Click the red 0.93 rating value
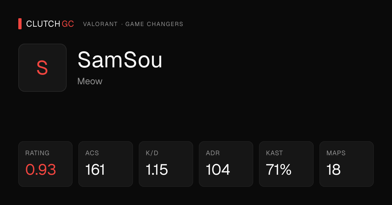This screenshot has height=205, width=392. point(41,170)
